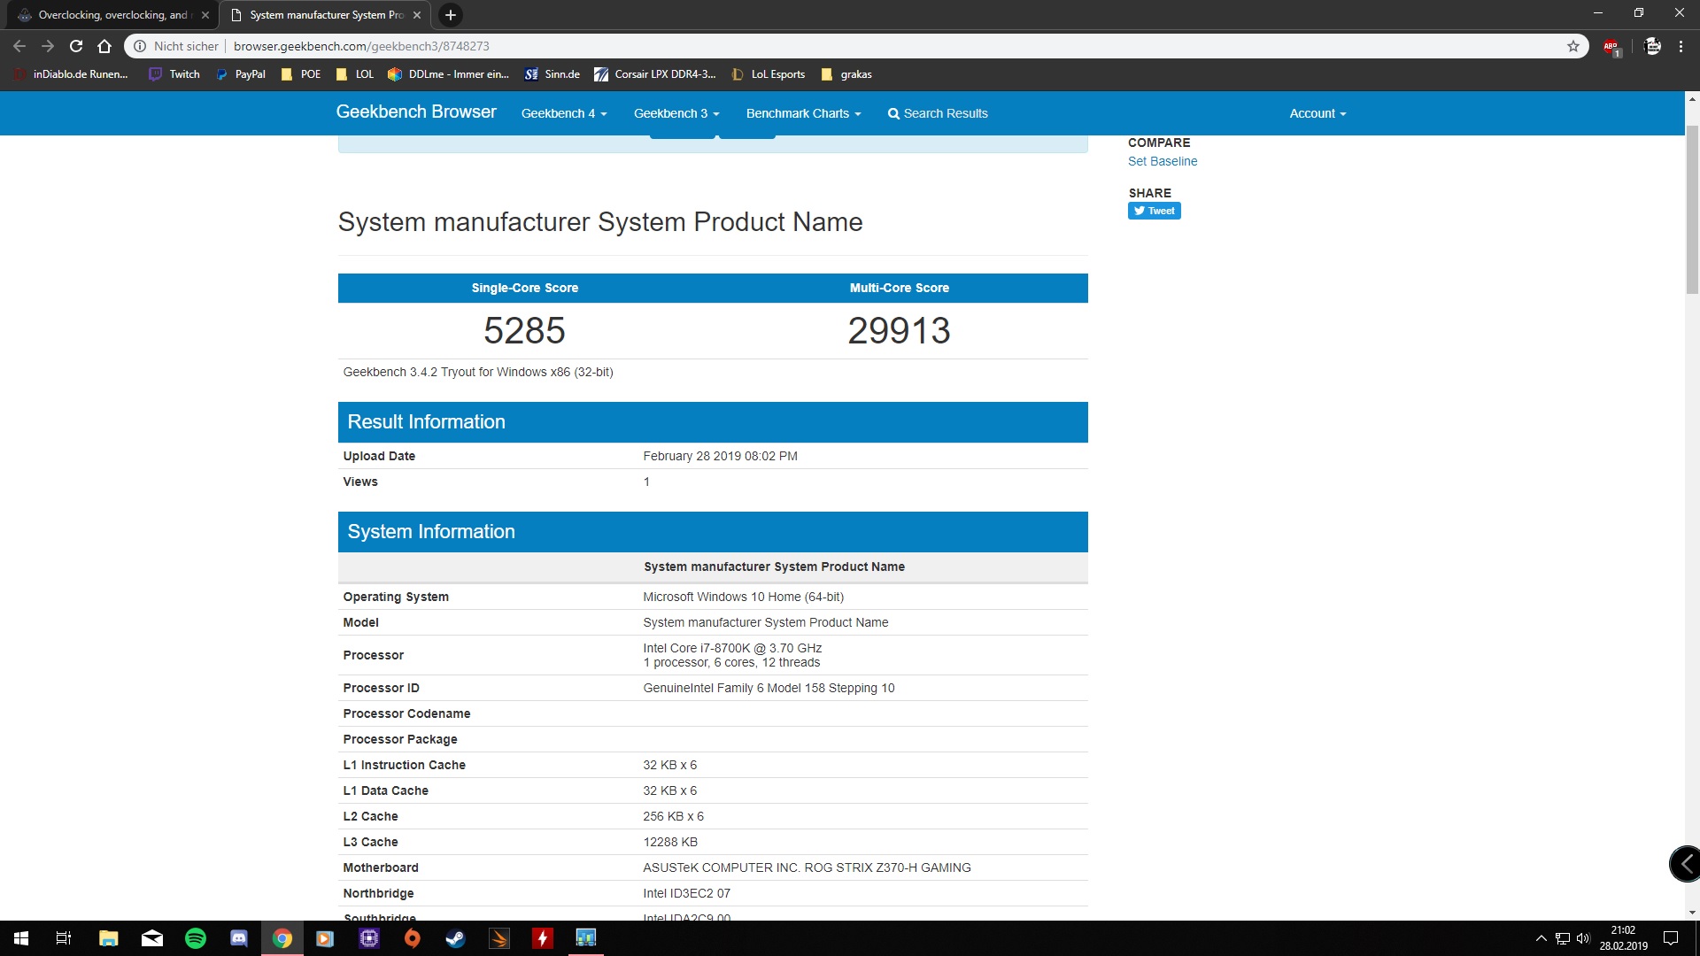Open Search Results in navbar
The image size is (1700, 956).
tap(938, 113)
